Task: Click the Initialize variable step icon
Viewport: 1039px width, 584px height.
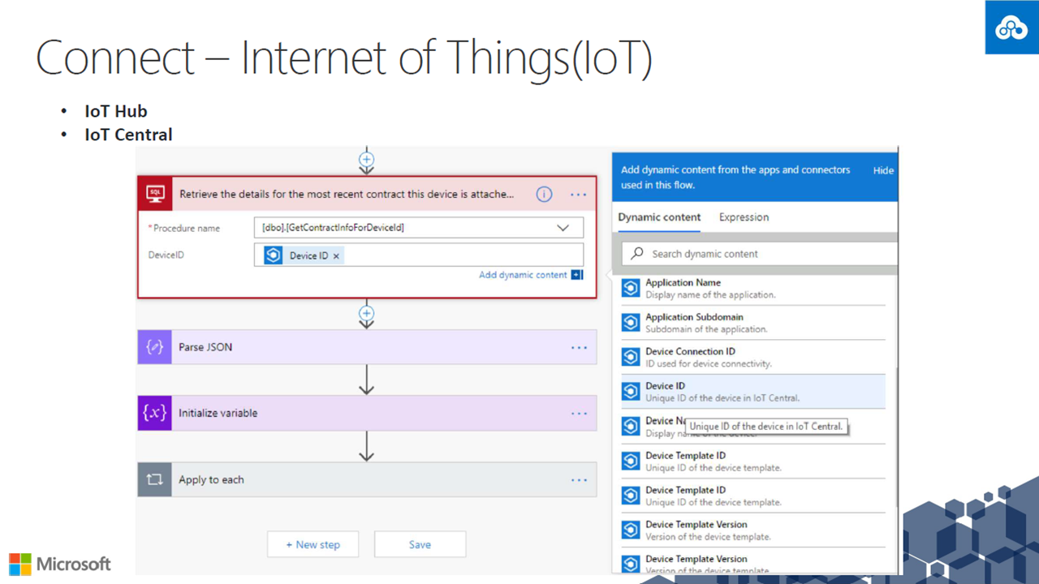Action: point(154,413)
